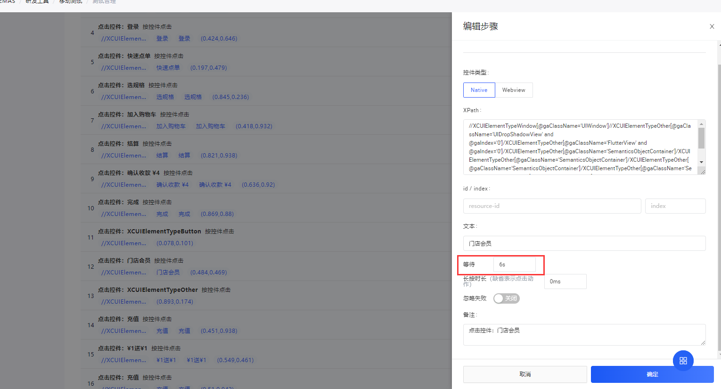
Task: Open step 6 点击控件: 选规格
Action: coord(266,91)
